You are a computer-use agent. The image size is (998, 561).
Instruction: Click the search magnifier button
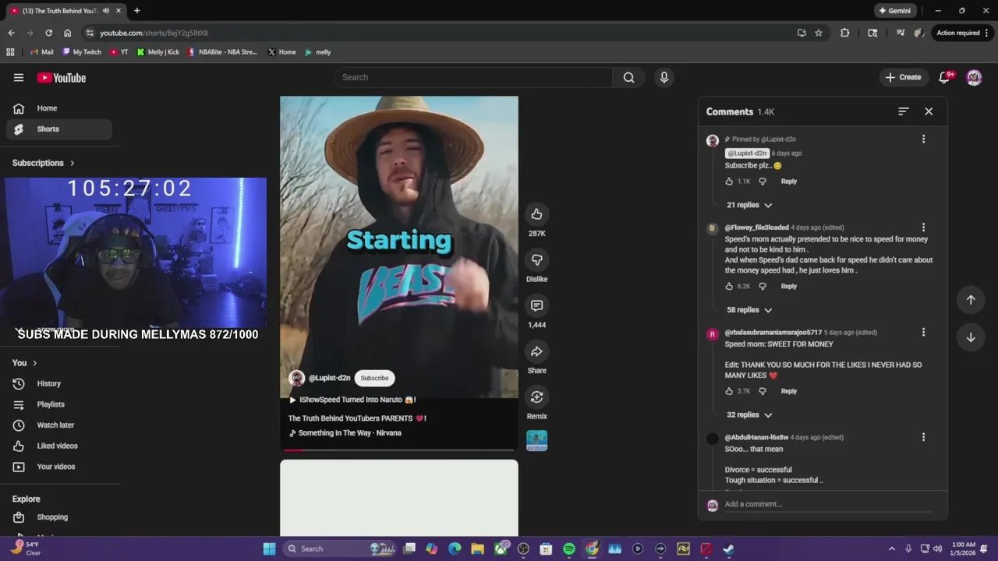click(x=628, y=77)
